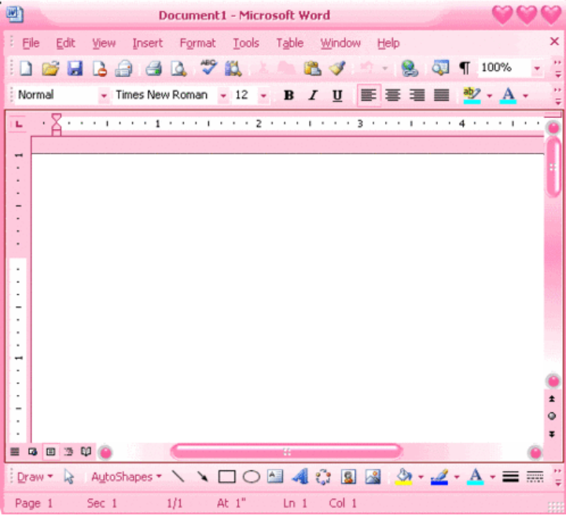The height and width of the screenshot is (516, 566).
Task: Click the Save floppy disk icon
Action: click(x=75, y=68)
